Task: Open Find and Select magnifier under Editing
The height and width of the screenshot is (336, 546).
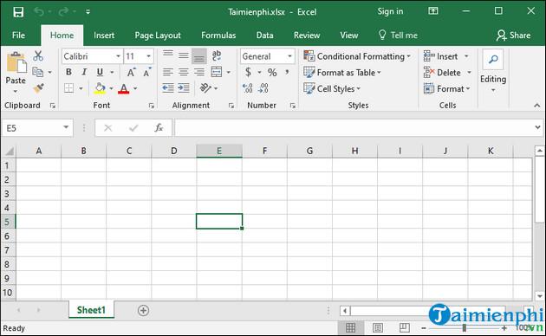Action: tap(493, 60)
